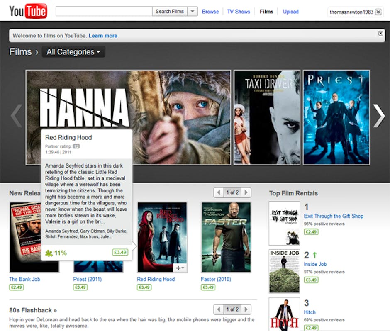Viewport: 390px width, 331px height.
Task: Open the plus add-to menu on Red Riding Hood poster
Action: [x=180, y=268]
